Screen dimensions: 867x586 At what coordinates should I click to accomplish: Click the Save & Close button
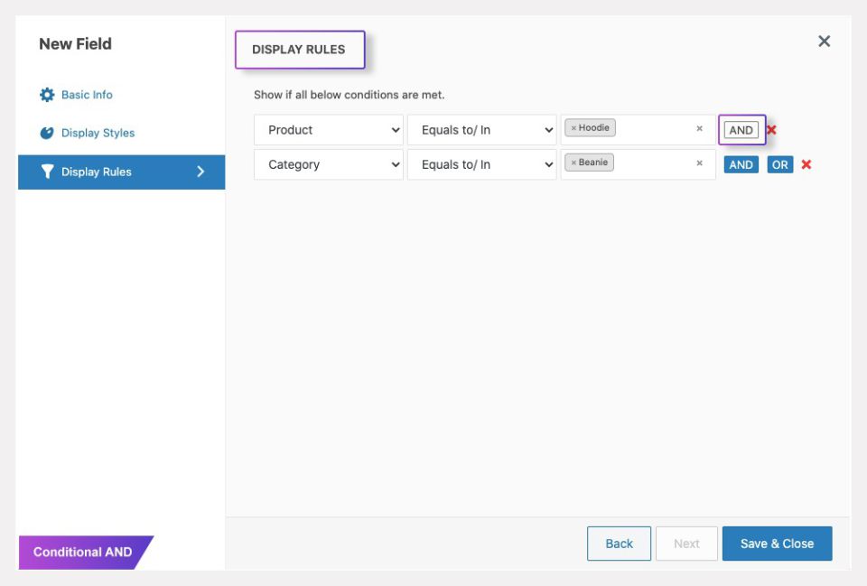click(x=777, y=544)
